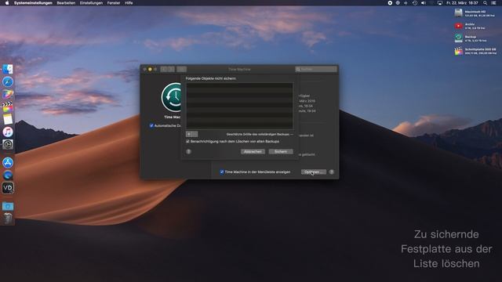The width and height of the screenshot is (502, 282).
Task: Open the Einstellungen menu
Action: [x=91, y=3]
